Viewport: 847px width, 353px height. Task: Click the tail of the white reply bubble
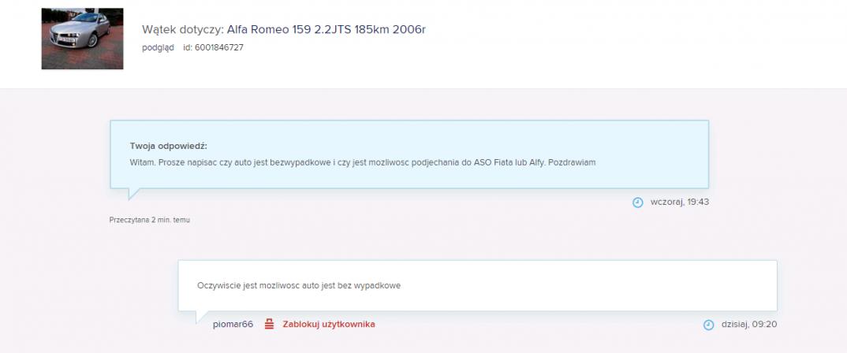[x=201, y=317]
